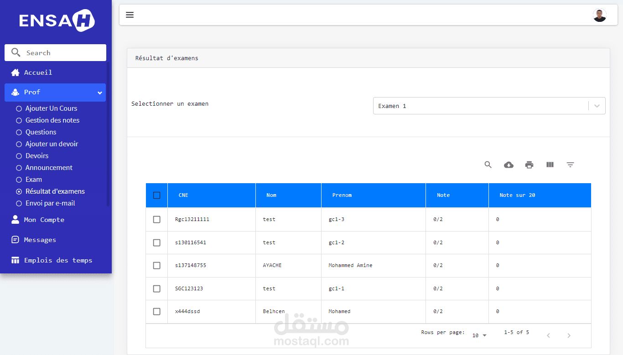Open the Exam sidebar link
Screen dimensions: 623x355
tap(34, 180)
